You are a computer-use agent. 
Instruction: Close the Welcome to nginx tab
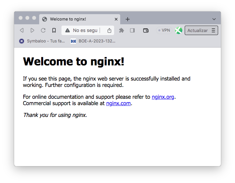pos(116,19)
